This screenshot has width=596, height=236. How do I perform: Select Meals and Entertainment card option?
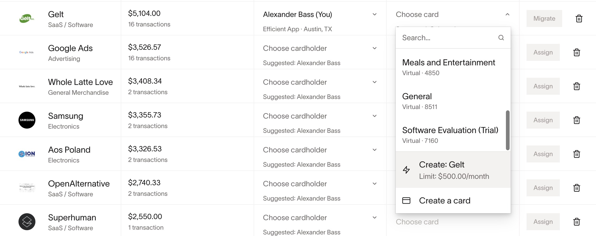click(x=451, y=67)
